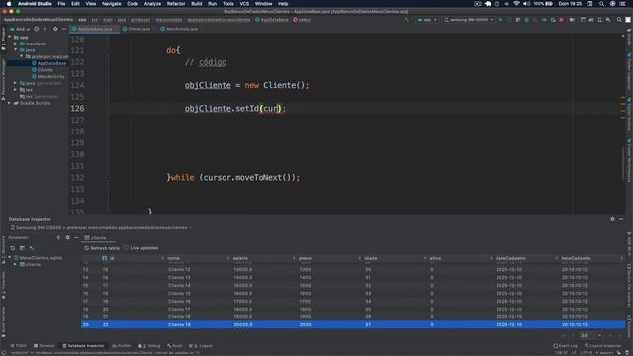Click the gear icon in Databases header

pos(68,237)
